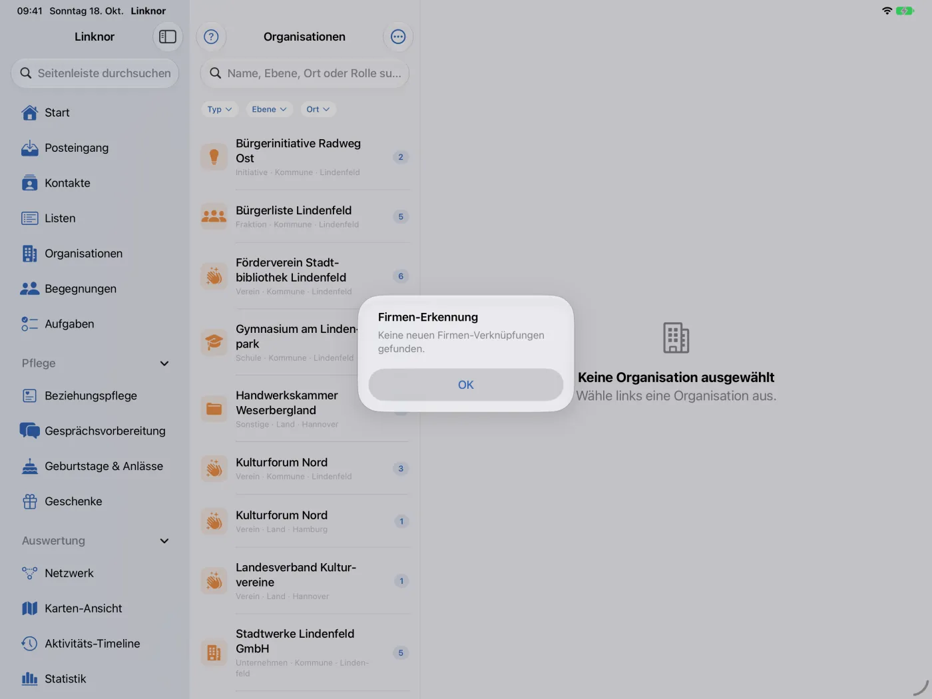Focus the organisation search field
This screenshot has width=932, height=699.
point(305,73)
